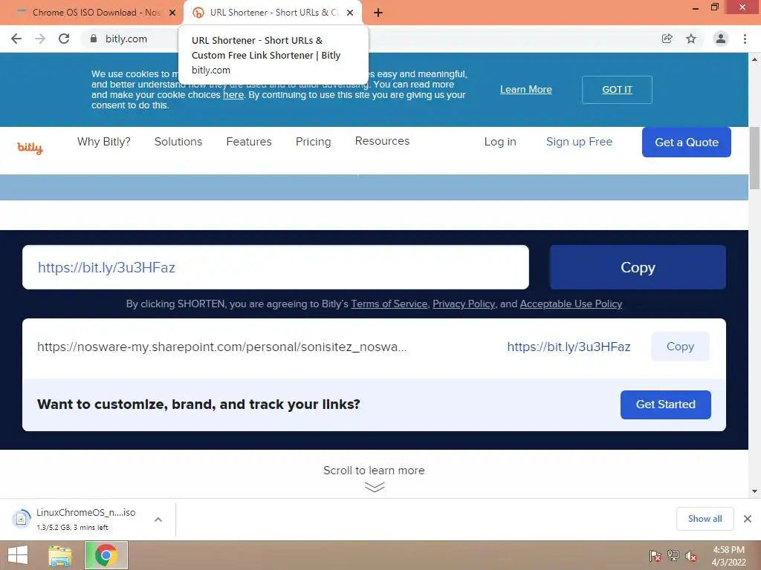Screen dimensions: 761x570
Task: Click the small Copy button in link row
Action: (680, 347)
